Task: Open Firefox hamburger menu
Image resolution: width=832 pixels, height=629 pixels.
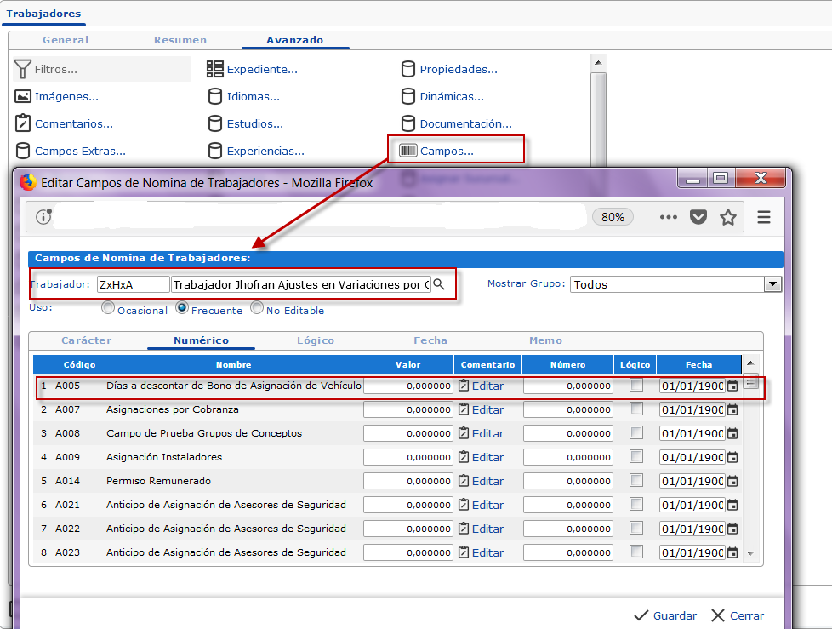Action: [763, 217]
